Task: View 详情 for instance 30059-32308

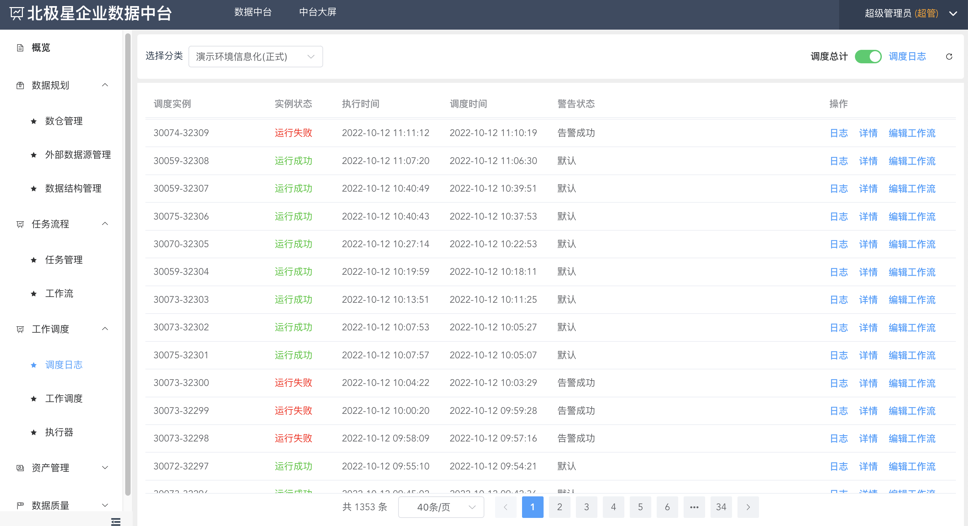Action: [x=868, y=161]
